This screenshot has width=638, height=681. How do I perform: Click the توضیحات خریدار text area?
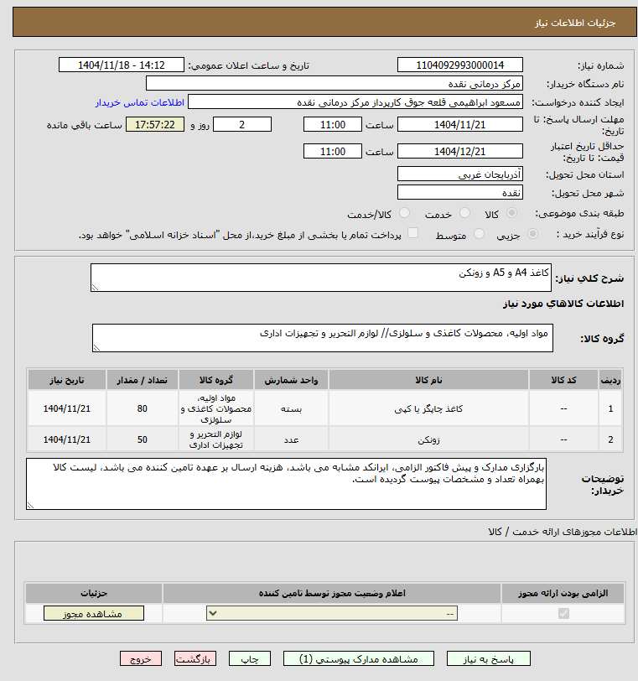pos(286,484)
